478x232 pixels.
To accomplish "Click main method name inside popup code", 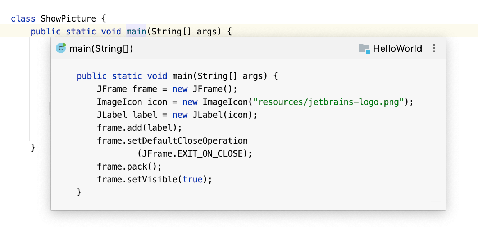I will [x=182, y=76].
